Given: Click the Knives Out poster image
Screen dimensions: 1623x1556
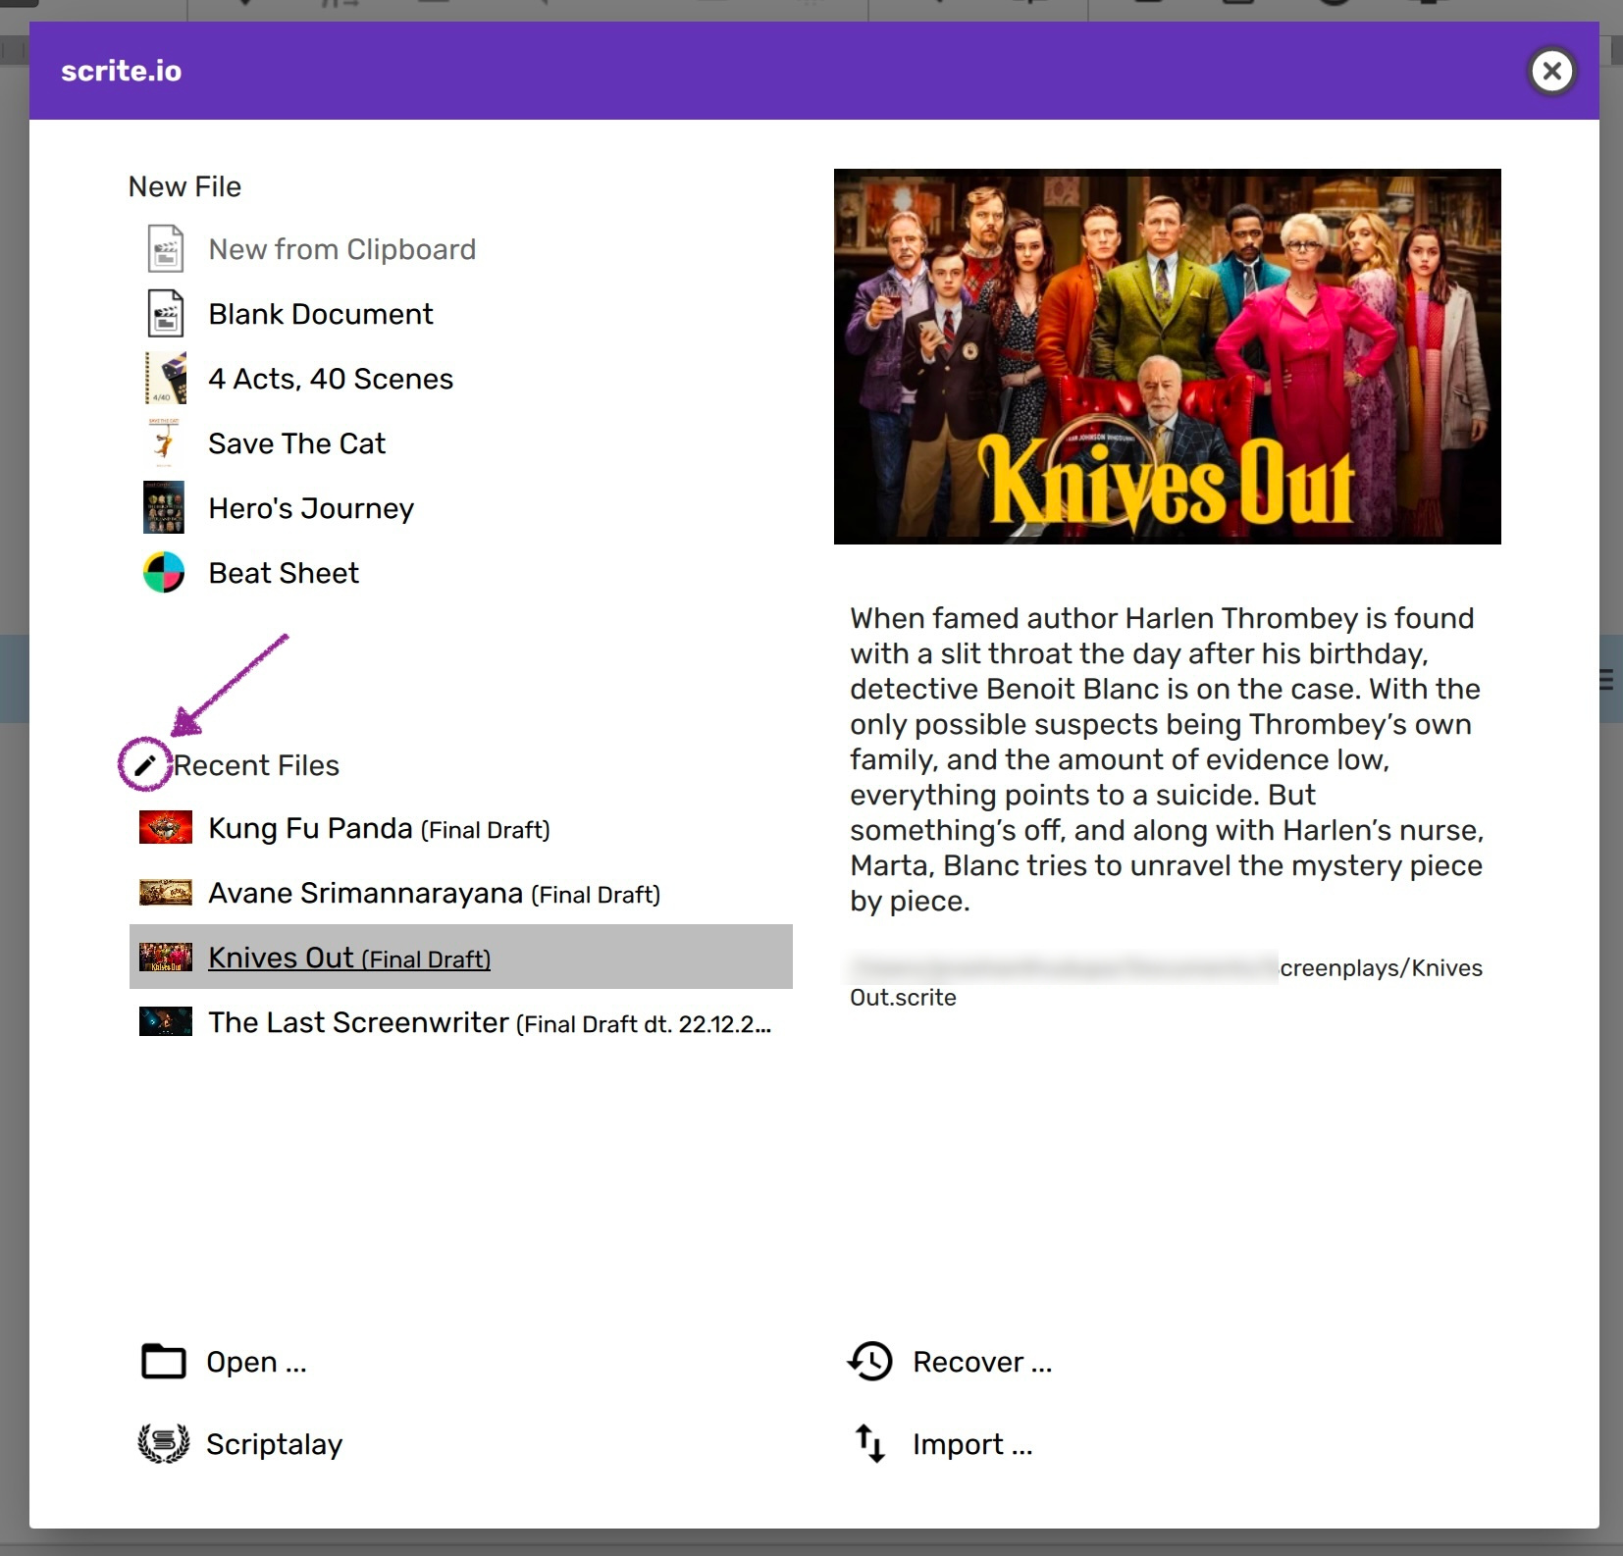Looking at the screenshot, I should click(x=1167, y=356).
